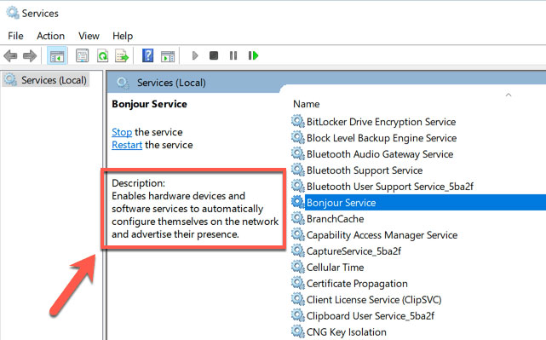This screenshot has height=340, width=546.
Task: Click gear icon beside BranchCache
Action: coord(298,218)
